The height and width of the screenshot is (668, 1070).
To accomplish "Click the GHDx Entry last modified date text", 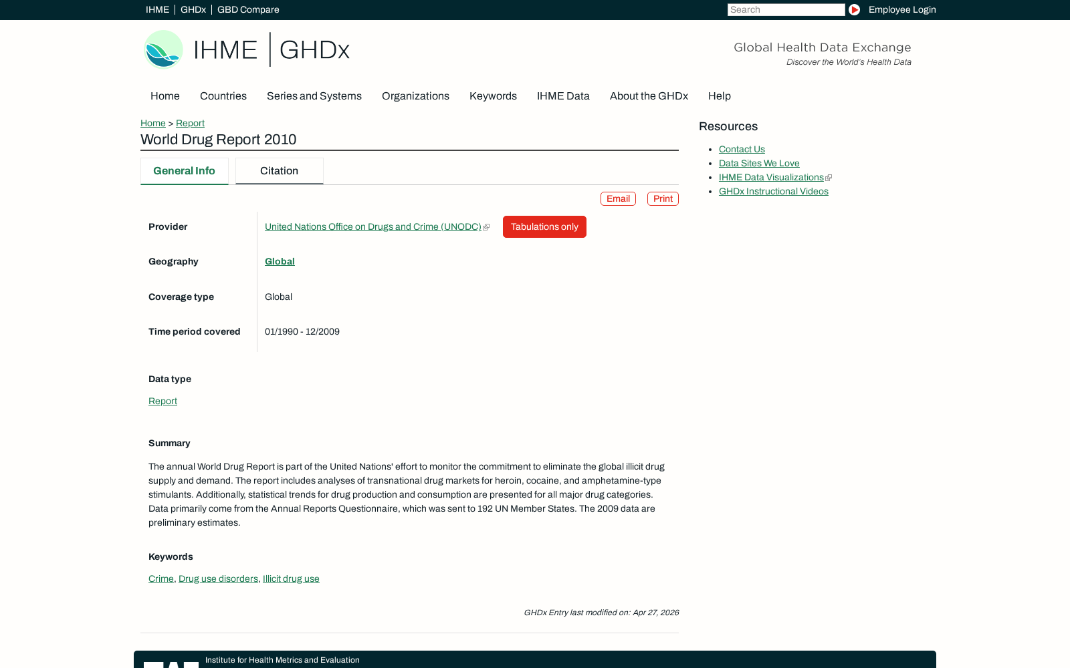I will (x=601, y=613).
